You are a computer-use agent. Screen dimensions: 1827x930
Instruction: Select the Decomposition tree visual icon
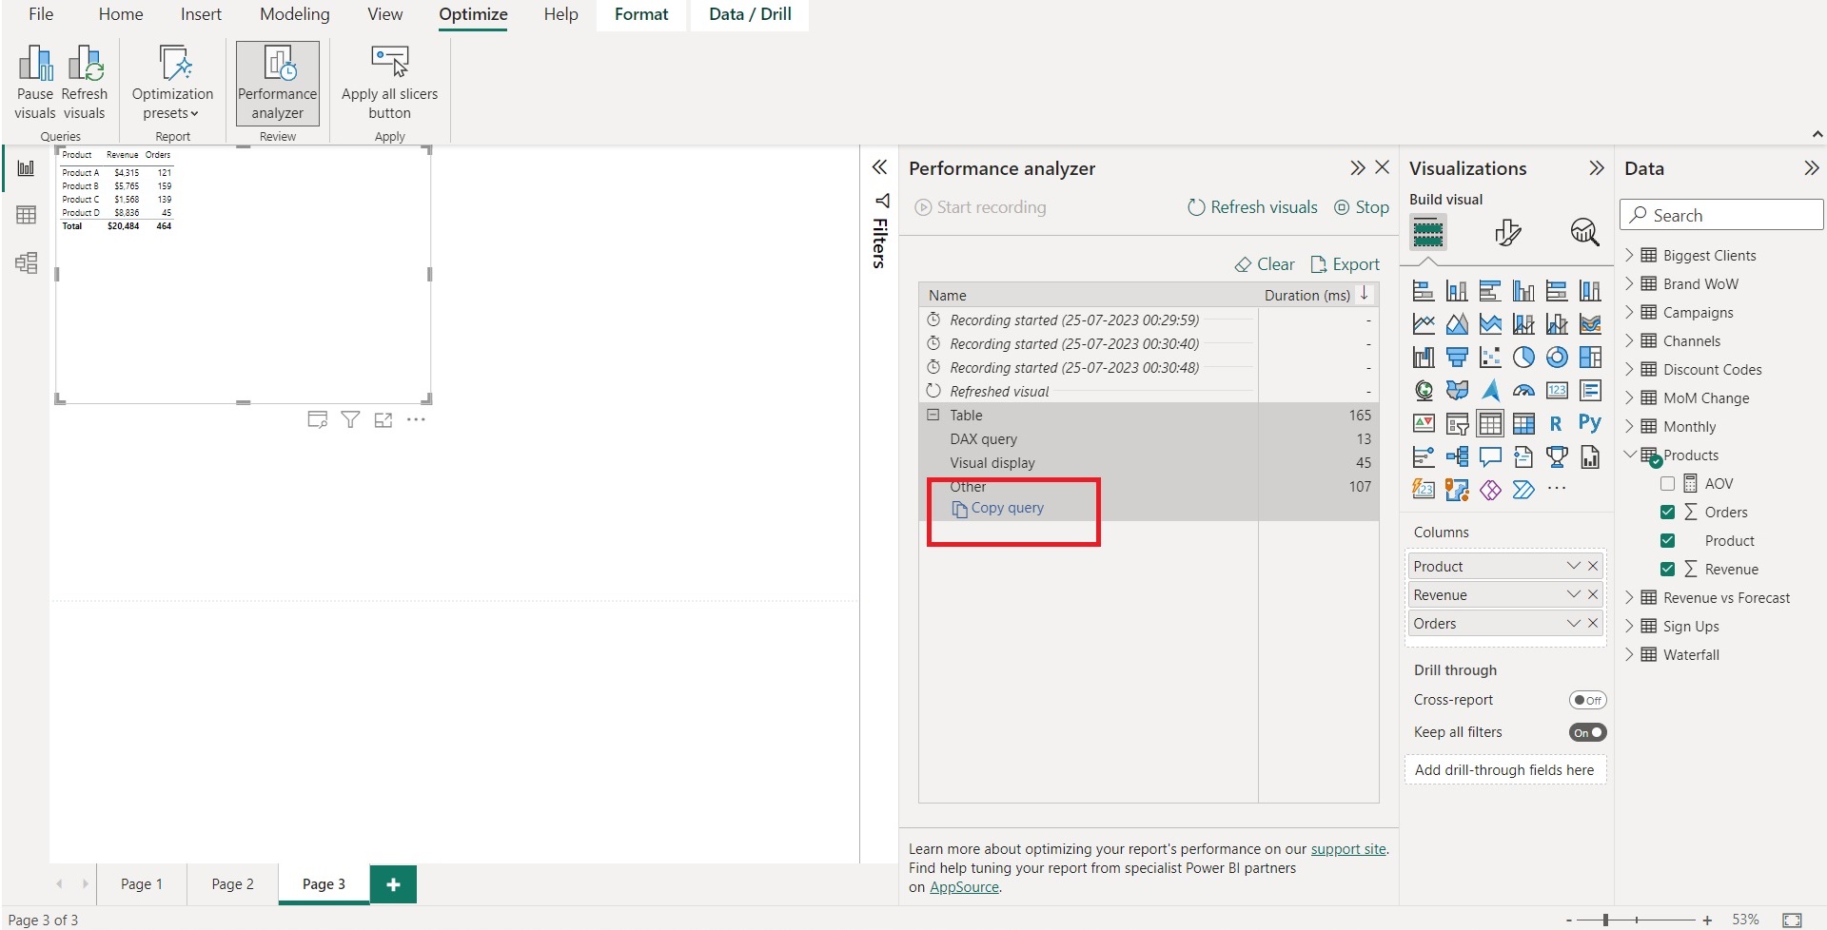(x=1457, y=456)
